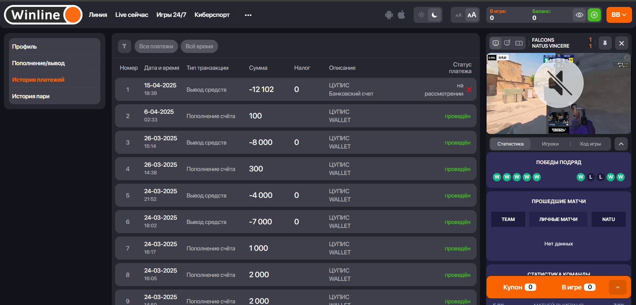Image resolution: width=636 pixels, height=305 pixels.
Task: Unmute the match video stream
Action: [559, 83]
